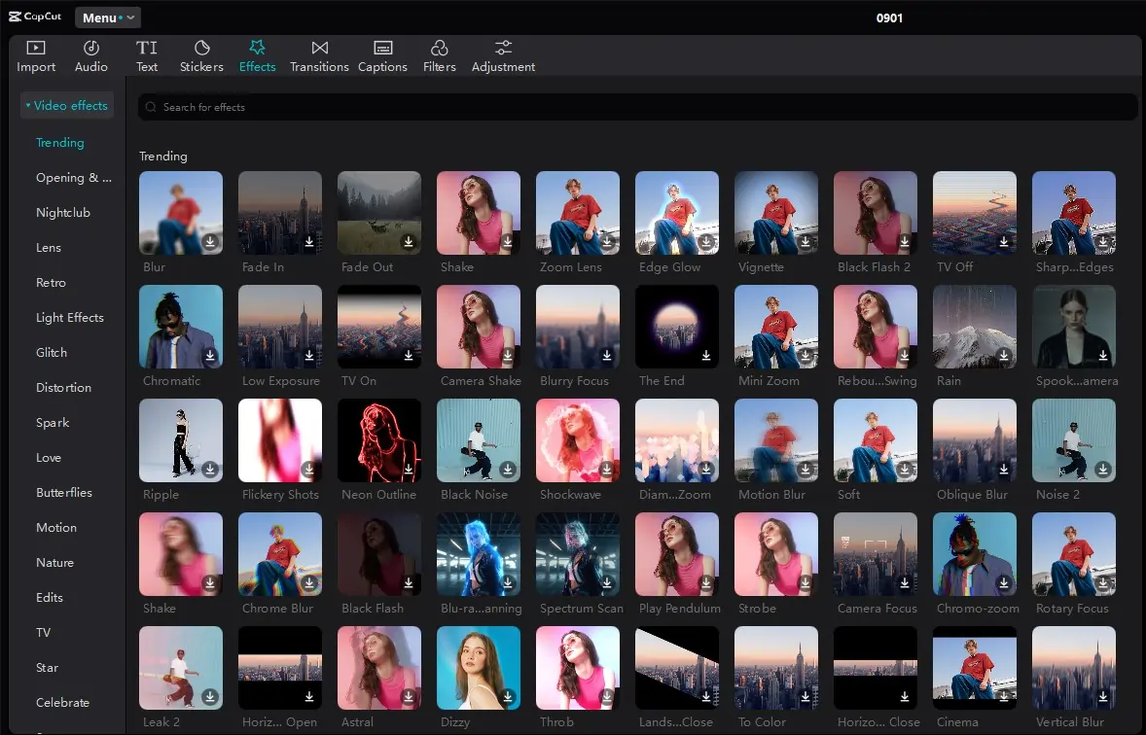The image size is (1146, 735).
Task: Open the Filters tab
Action: 440,56
